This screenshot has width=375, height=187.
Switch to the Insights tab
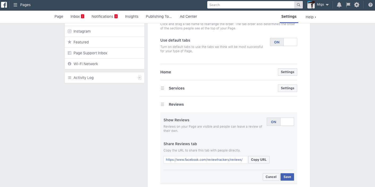[x=132, y=16]
